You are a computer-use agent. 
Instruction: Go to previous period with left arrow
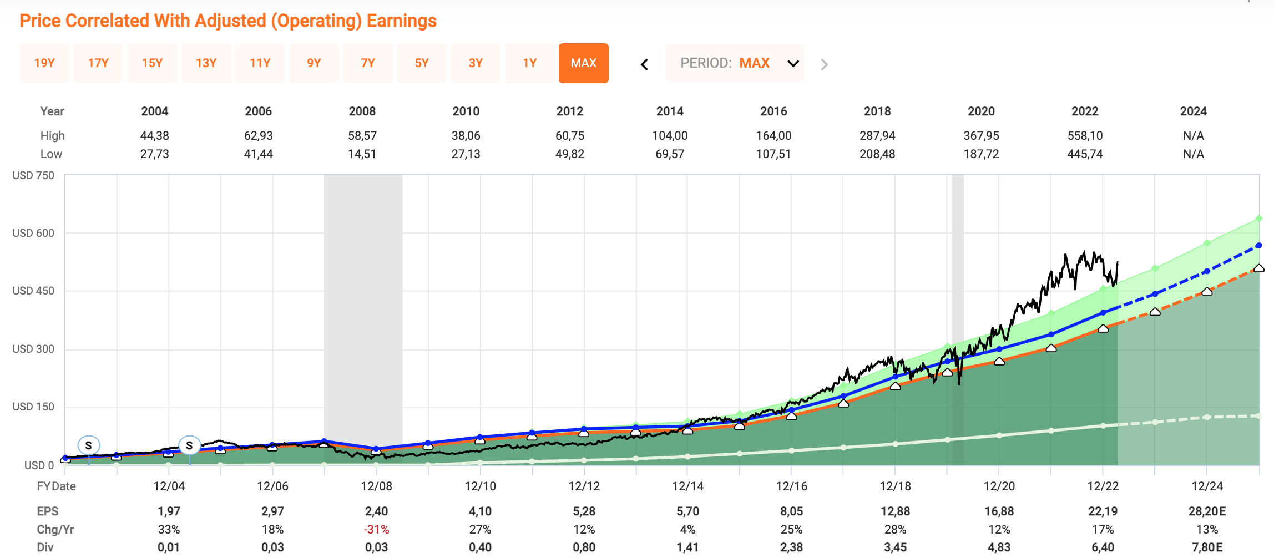click(644, 64)
